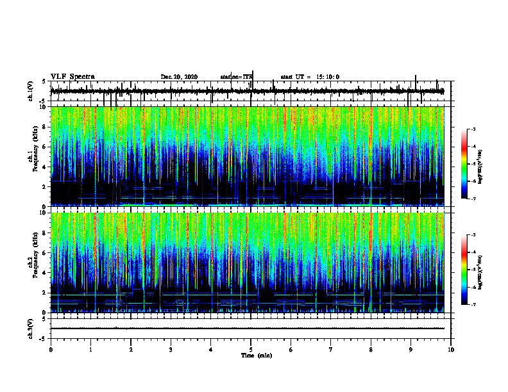
Task: Click the time axis tick label "7"
Action: 331,350
